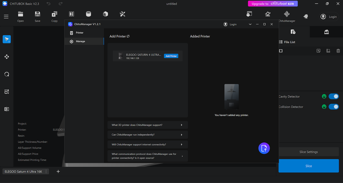
Task: Click the layout panel toolbar icon
Action: pos(71,14)
